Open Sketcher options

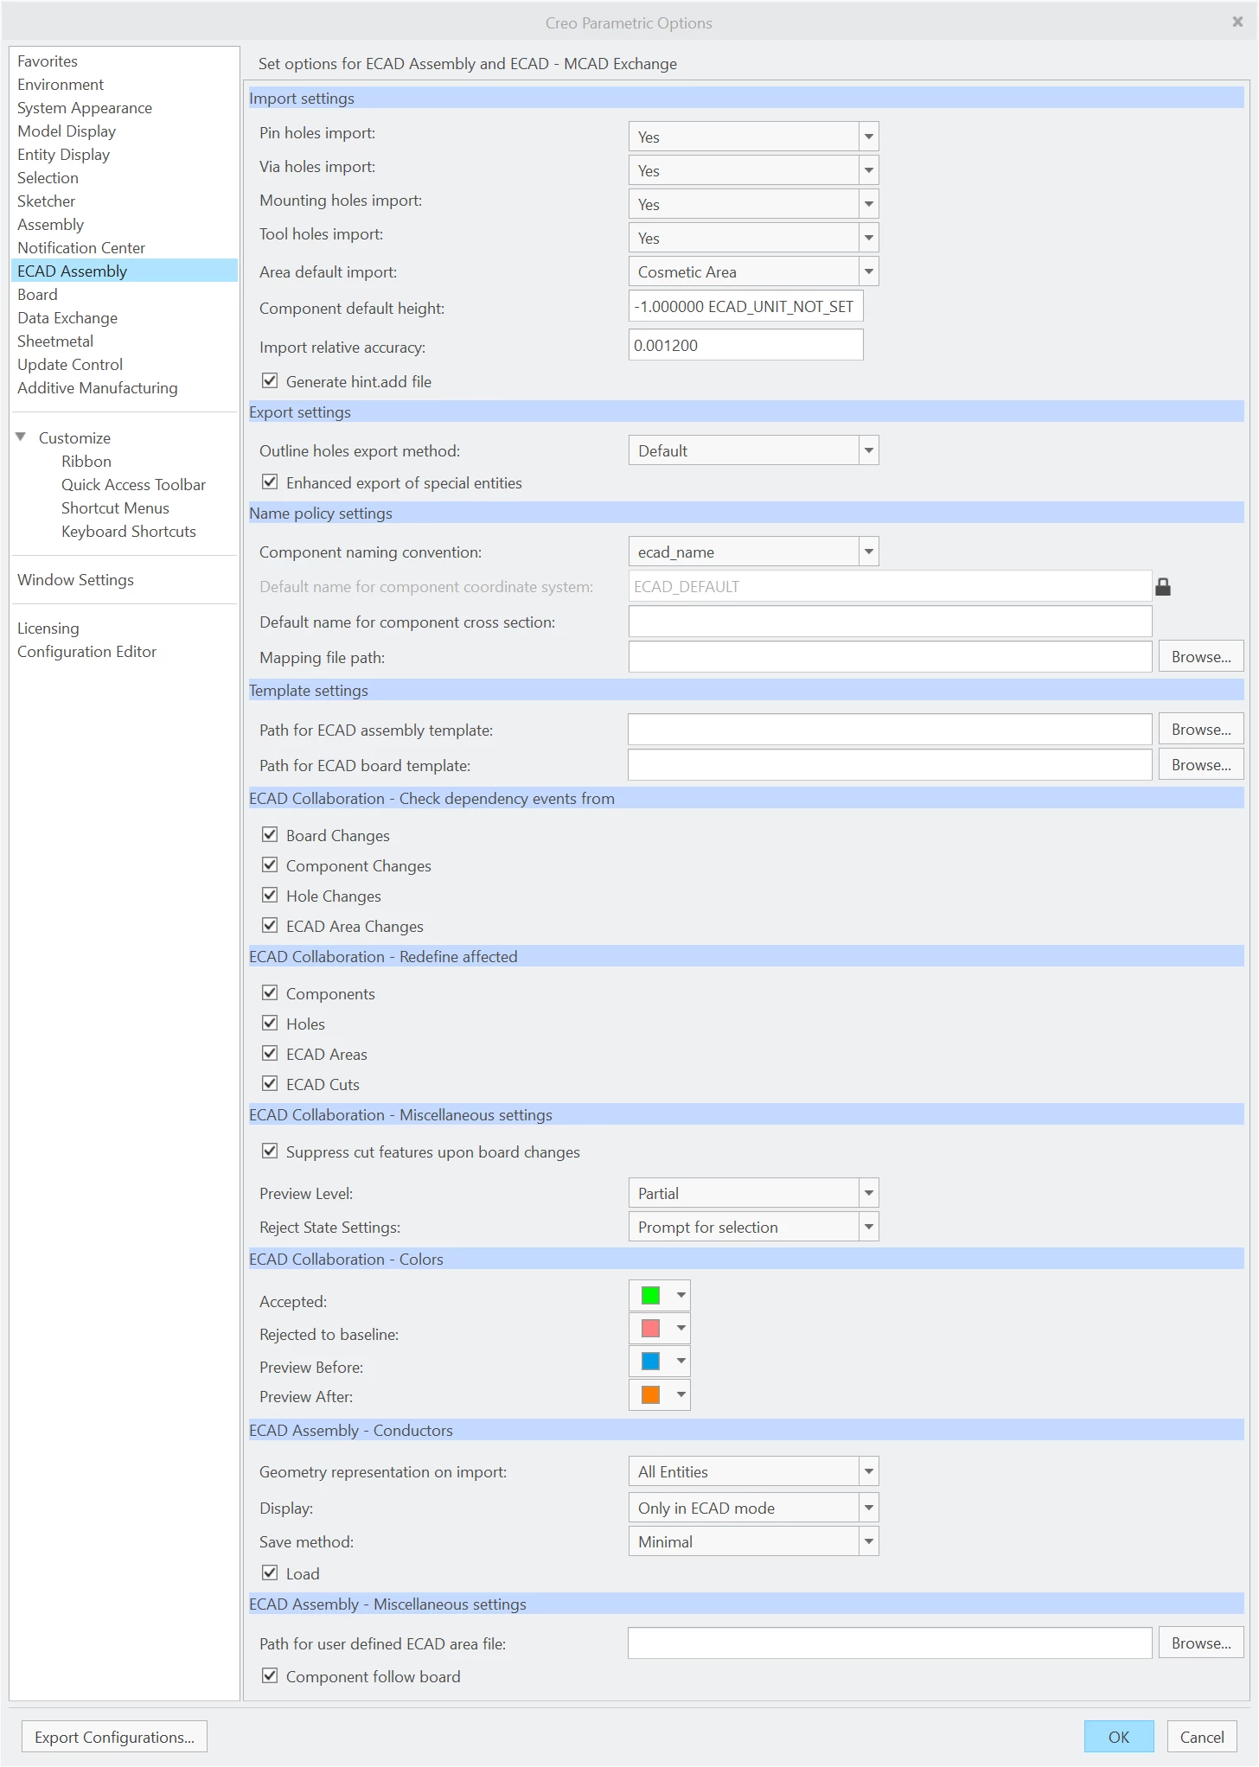[47, 201]
